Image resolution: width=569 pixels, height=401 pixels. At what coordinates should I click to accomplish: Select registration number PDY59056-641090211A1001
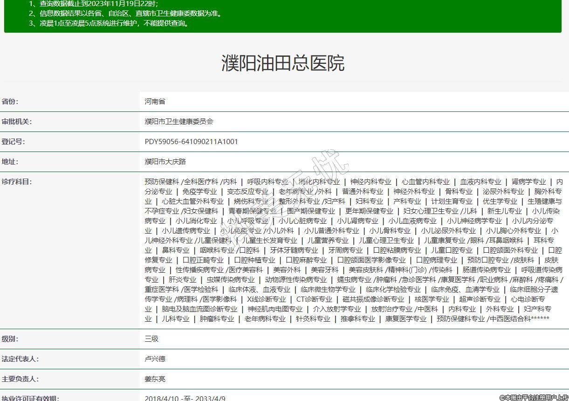pyautogui.click(x=191, y=142)
